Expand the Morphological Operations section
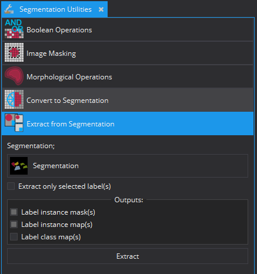 [128, 76]
